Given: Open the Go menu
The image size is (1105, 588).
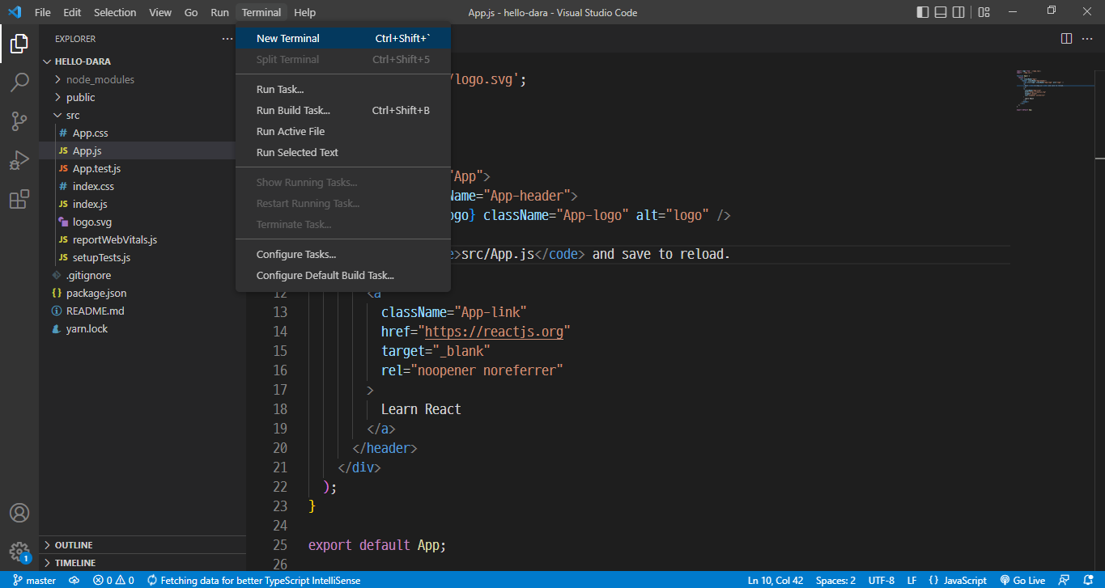Looking at the screenshot, I should click(191, 12).
